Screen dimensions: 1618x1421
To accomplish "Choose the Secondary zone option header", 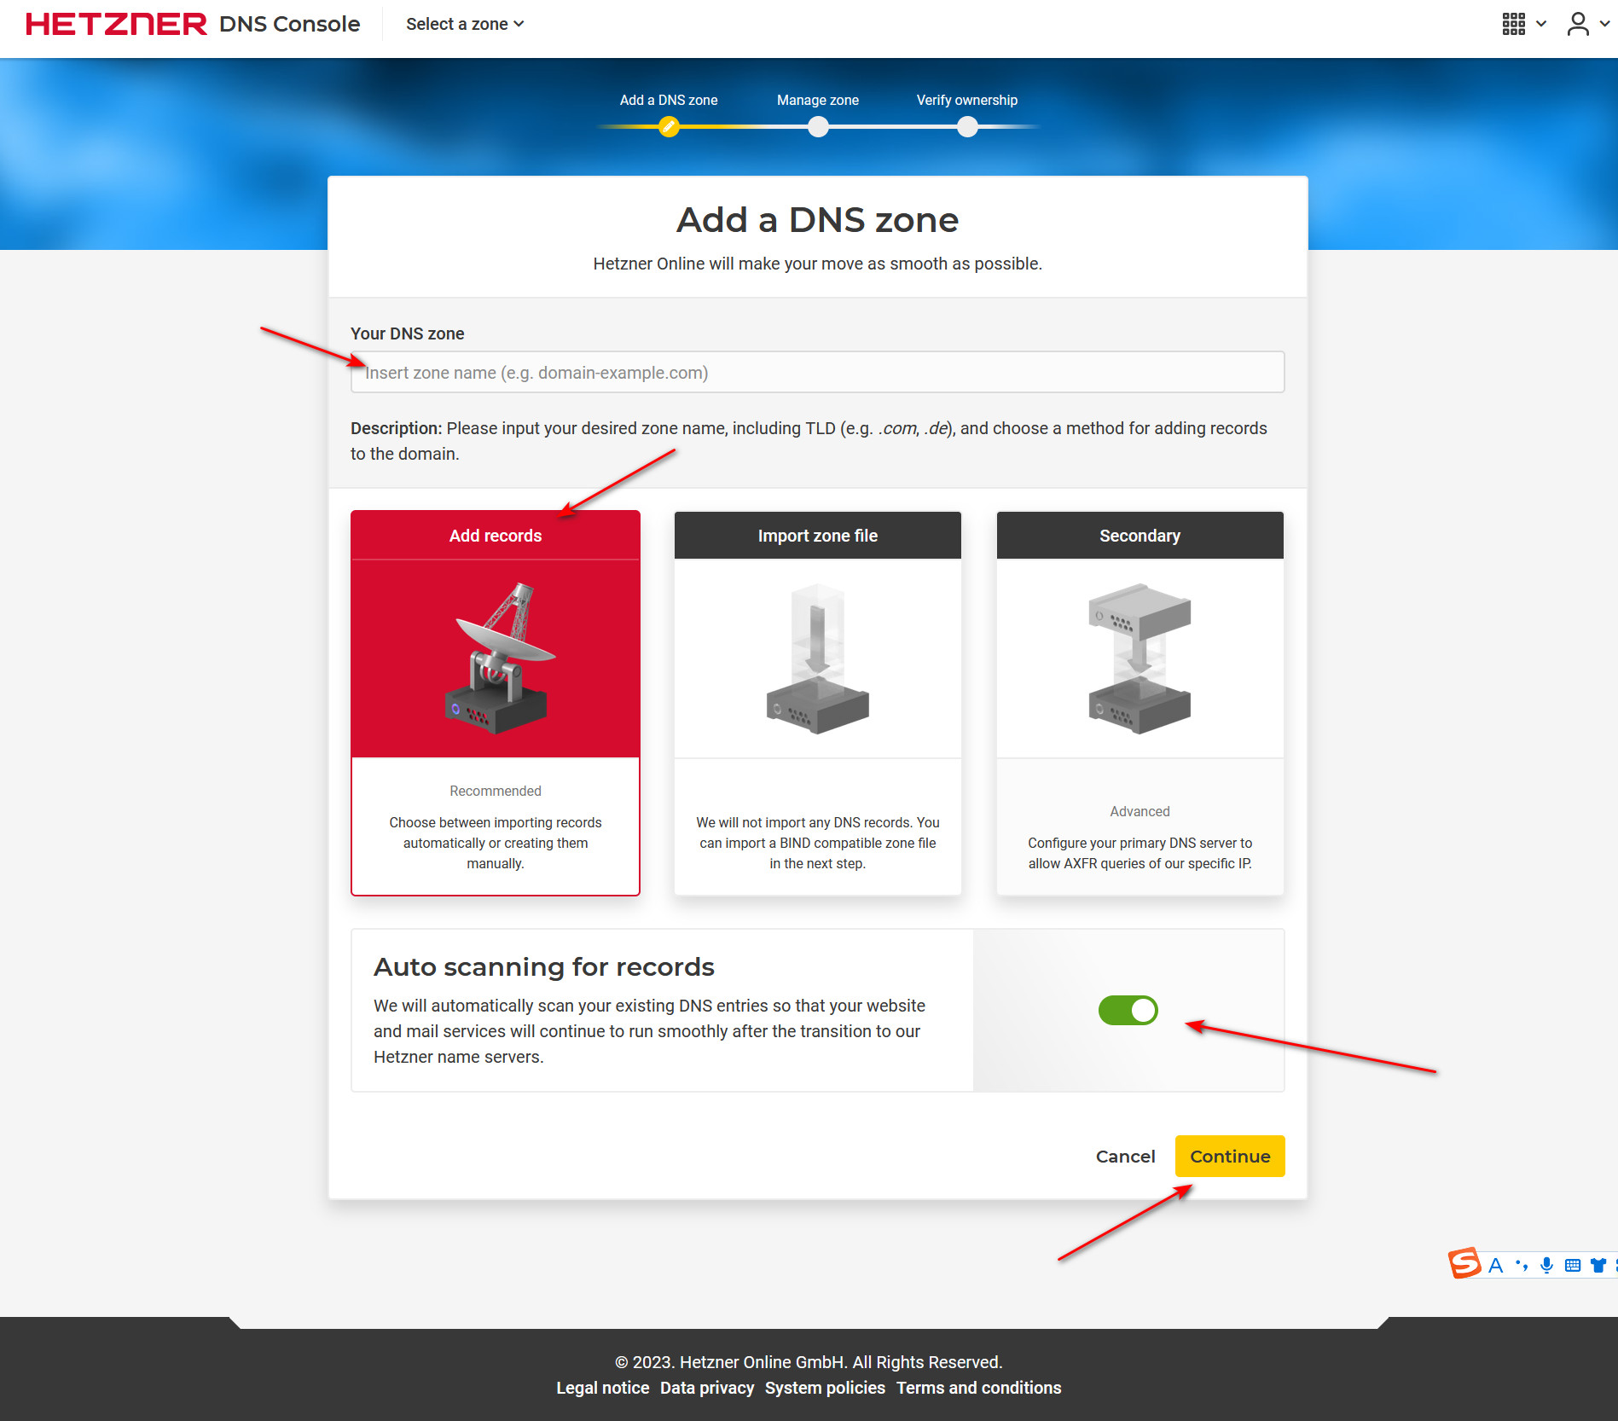I will (x=1140, y=536).
